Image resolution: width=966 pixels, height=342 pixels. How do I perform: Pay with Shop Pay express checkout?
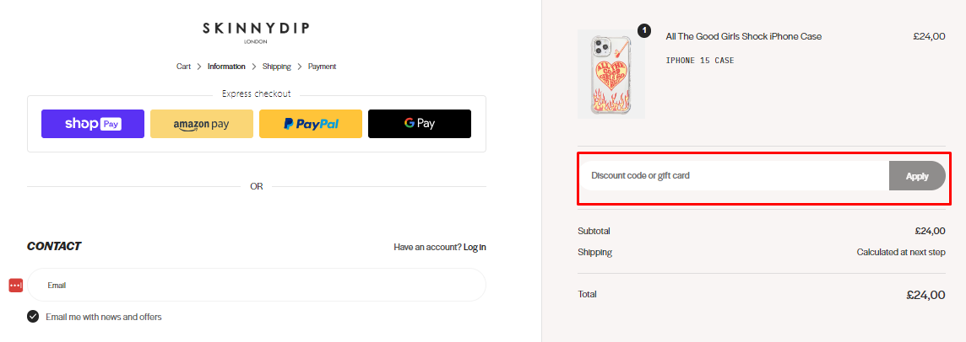(93, 124)
